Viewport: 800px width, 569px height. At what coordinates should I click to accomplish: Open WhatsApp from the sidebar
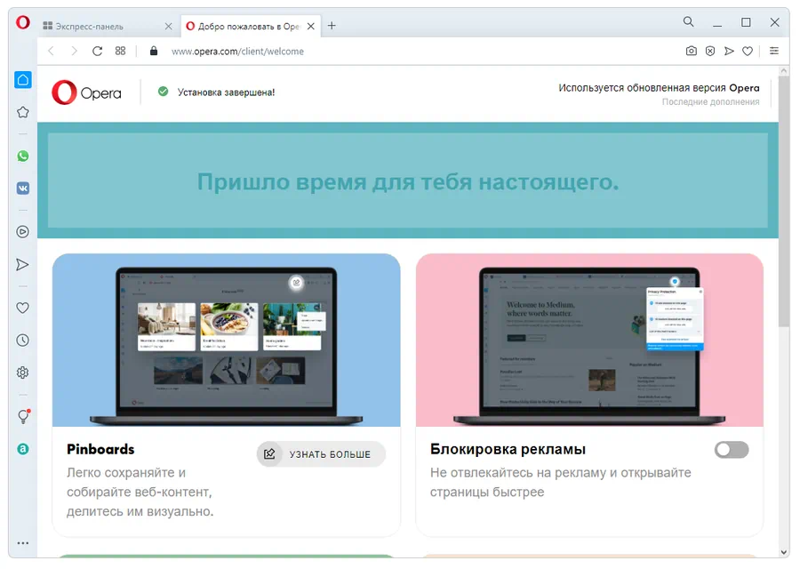22,156
